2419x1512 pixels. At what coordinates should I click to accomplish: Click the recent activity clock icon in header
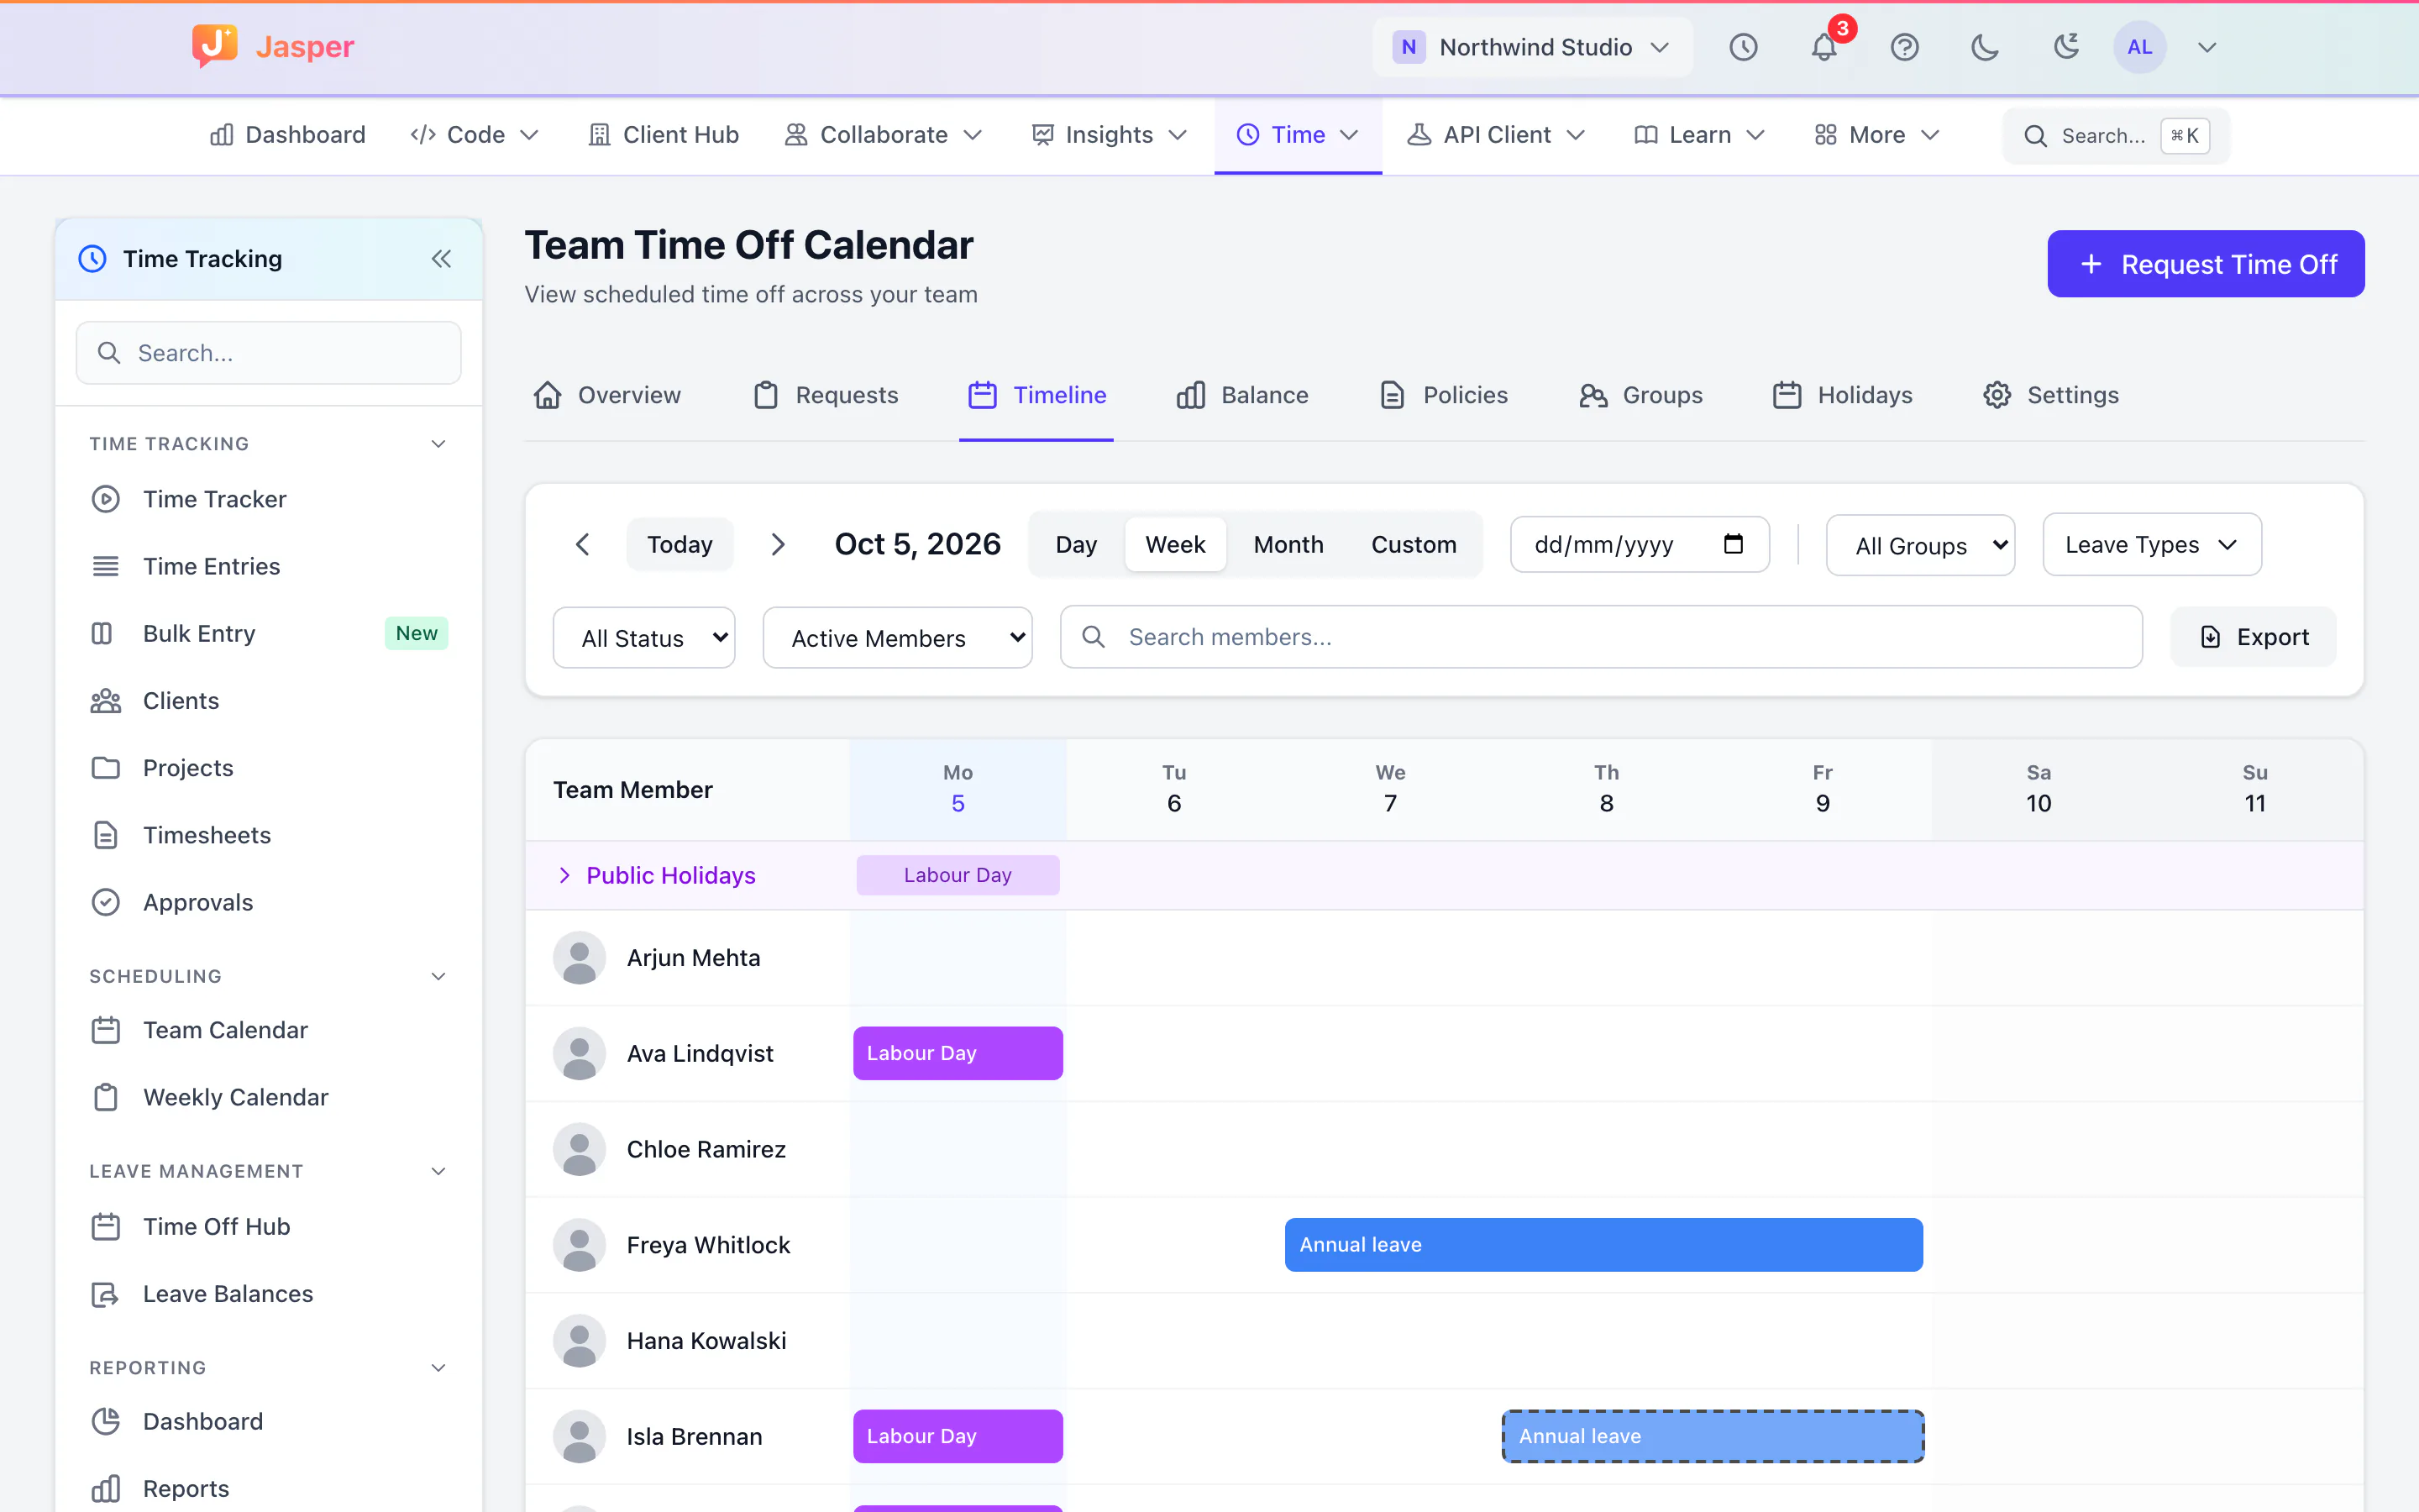coord(1744,47)
